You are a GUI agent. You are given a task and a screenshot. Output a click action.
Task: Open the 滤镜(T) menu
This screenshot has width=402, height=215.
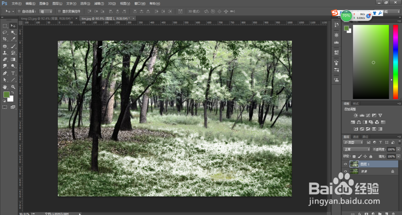tap(99, 4)
